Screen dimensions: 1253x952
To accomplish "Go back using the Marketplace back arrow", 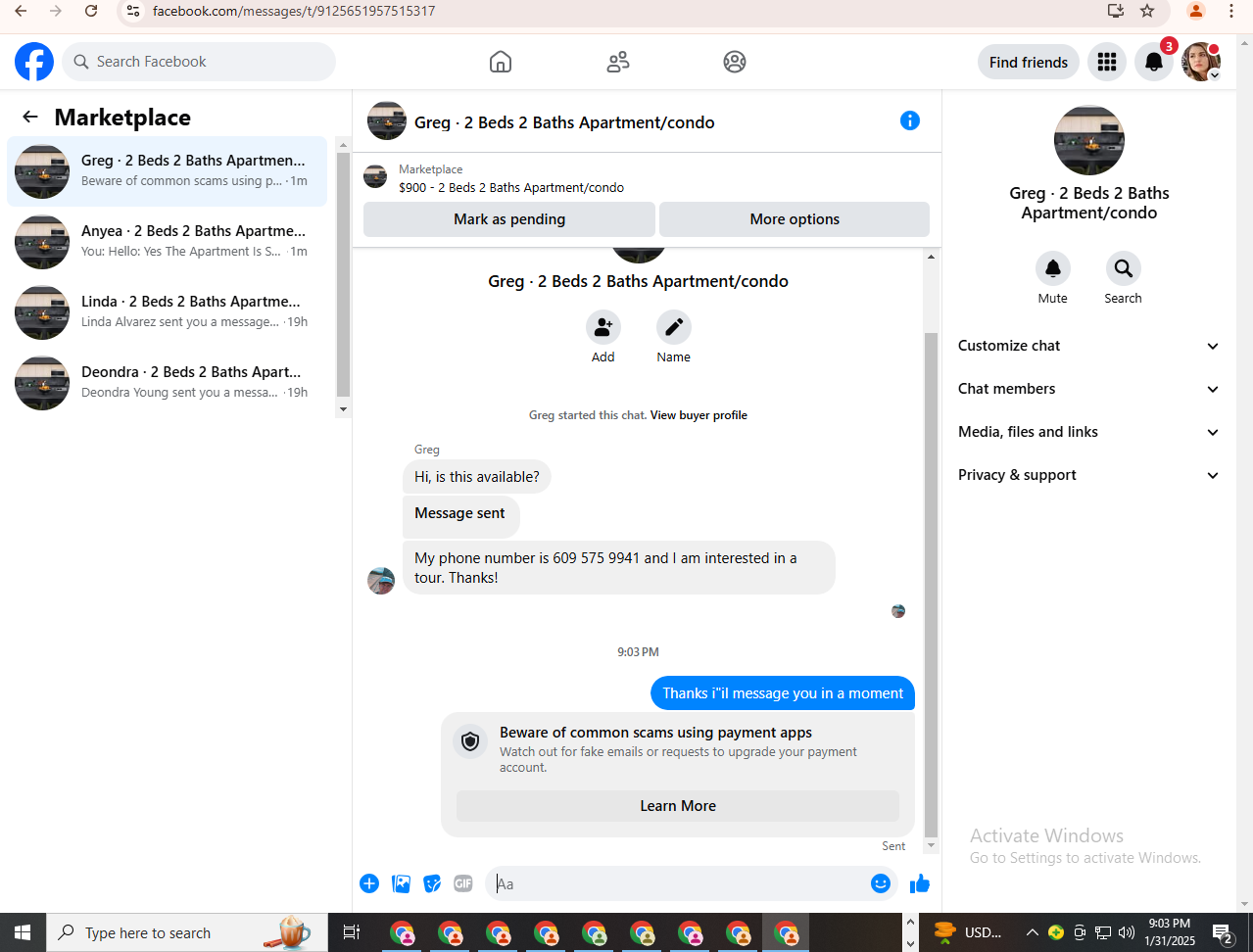I will 30,117.
